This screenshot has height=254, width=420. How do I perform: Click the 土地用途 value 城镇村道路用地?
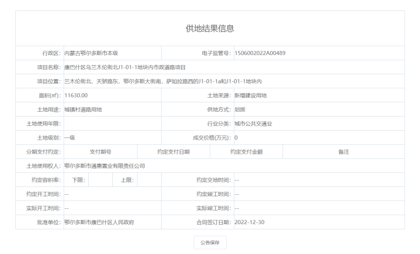83,110
